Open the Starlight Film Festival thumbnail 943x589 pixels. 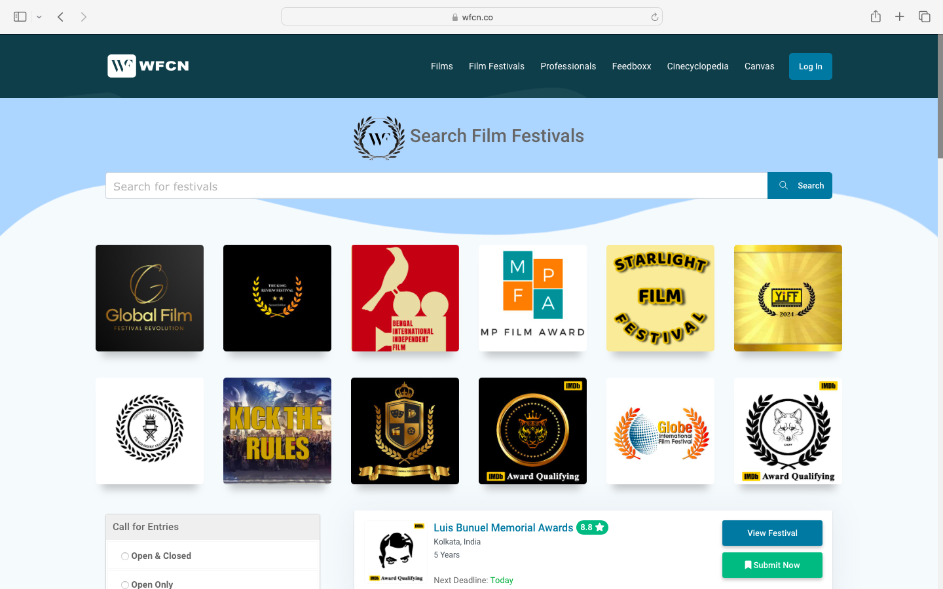click(x=660, y=298)
